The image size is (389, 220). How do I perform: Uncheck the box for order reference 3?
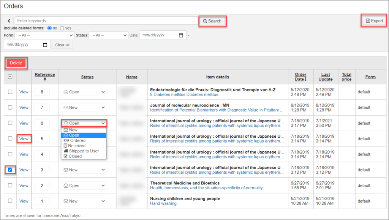pos(10,170)
